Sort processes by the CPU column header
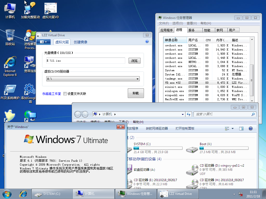 click(208, 40)
